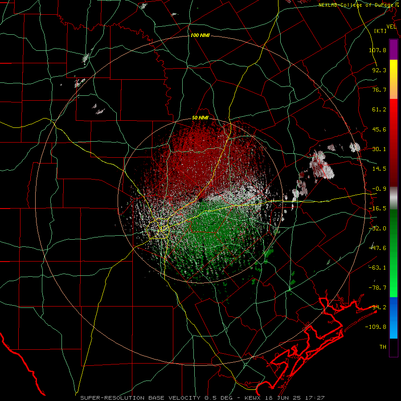Click the NEXLAB-College of DuPage label

coord(357,5)
